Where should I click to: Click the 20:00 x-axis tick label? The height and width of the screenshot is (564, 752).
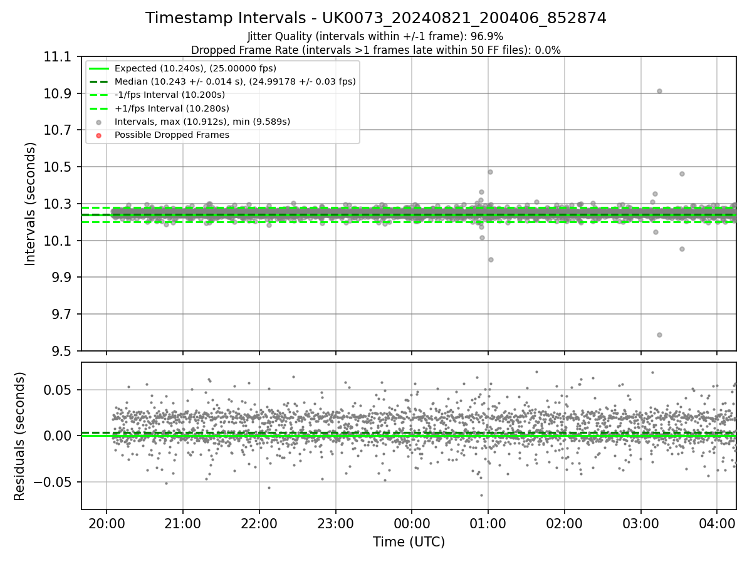tap(107, 524)
